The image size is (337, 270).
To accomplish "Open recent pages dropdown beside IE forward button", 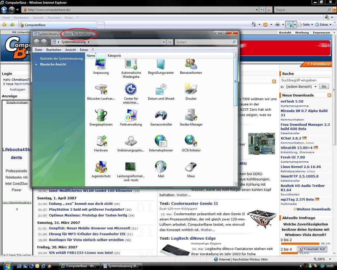I will (17, 10).
